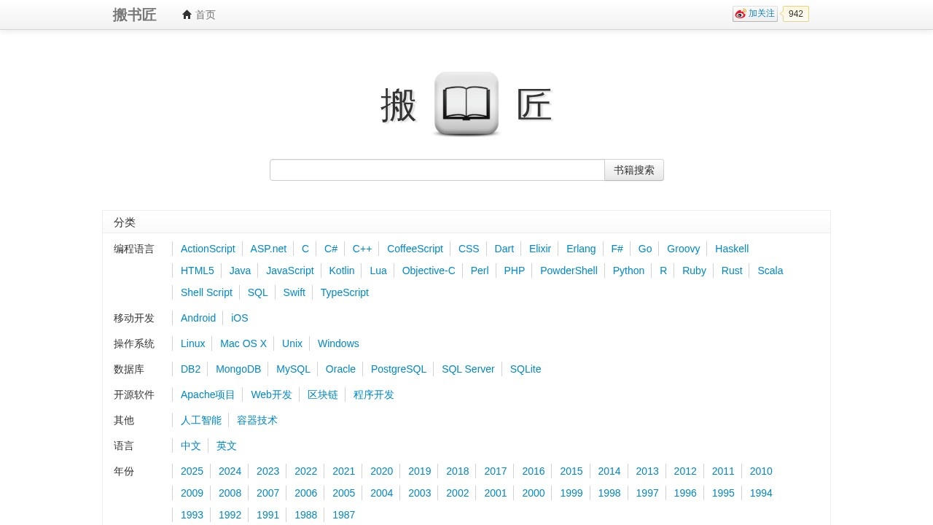This screenshot has height=525, width=933.
Task: Open the JavaScript category
Action: 289,271
